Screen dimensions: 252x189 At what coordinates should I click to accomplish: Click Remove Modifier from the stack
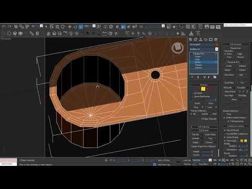tap(209, 77)
